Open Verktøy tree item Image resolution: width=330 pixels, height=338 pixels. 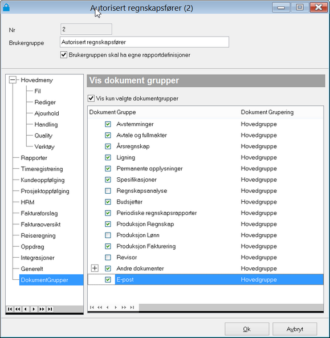[x=44, y=146]
